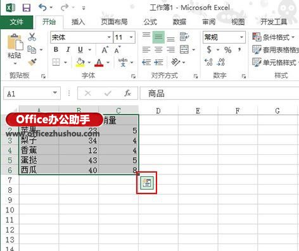
Task: Click the formula bar showing 商品
Action: (219, 93)
